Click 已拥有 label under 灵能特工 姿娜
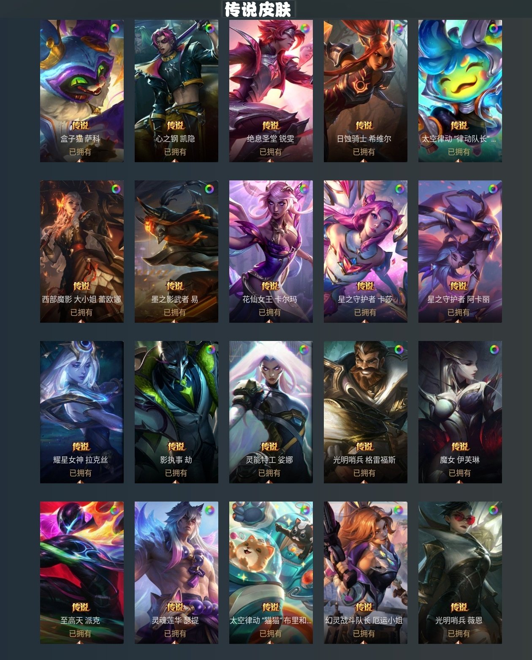Screen dimensions: 532x660 [x=269, y=473]
